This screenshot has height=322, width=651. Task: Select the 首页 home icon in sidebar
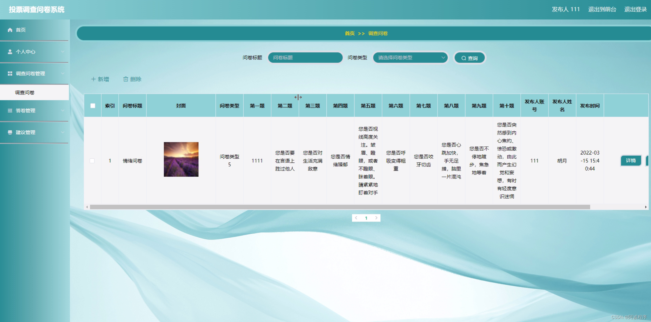(10, 30)
